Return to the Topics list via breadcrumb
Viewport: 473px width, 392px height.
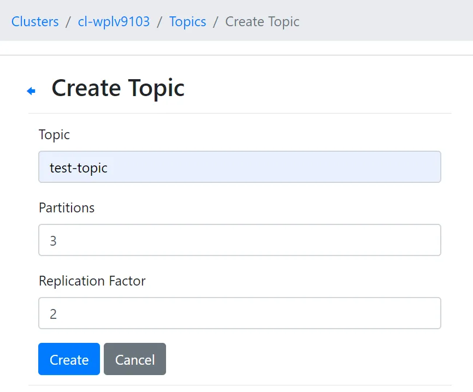pyautogui.click(x=187, y=21)
